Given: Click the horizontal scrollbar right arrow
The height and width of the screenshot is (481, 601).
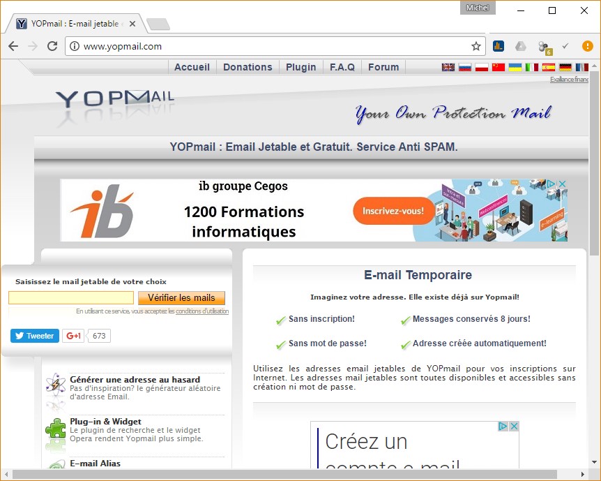Looking at the screenshot, I should click(583, 475).
